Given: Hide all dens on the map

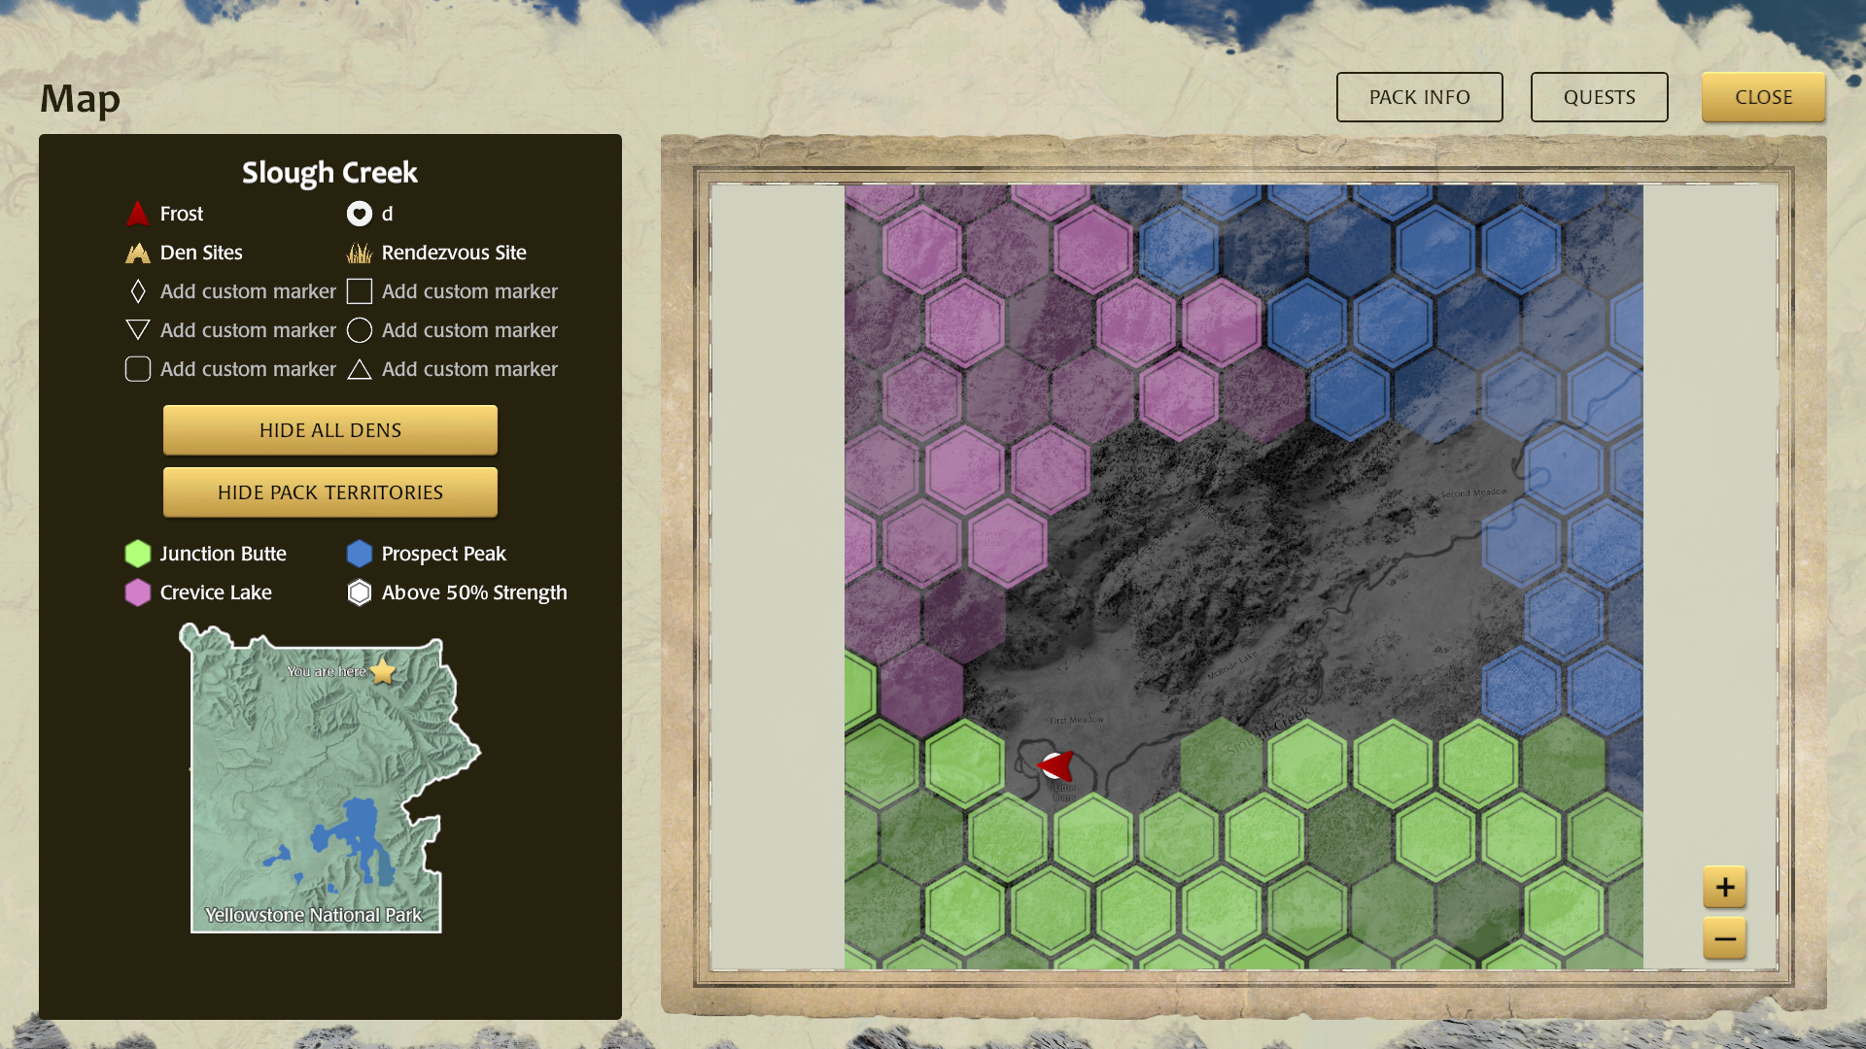Looking at the screenshot, I should click(330, 430).
